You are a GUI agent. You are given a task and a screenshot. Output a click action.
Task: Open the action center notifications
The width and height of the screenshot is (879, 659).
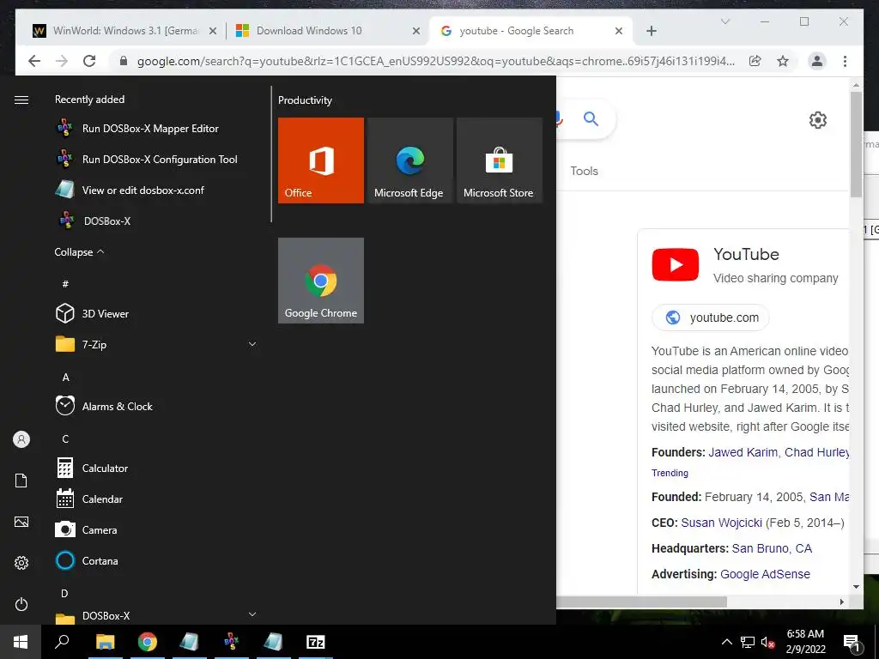pos(852,642)
